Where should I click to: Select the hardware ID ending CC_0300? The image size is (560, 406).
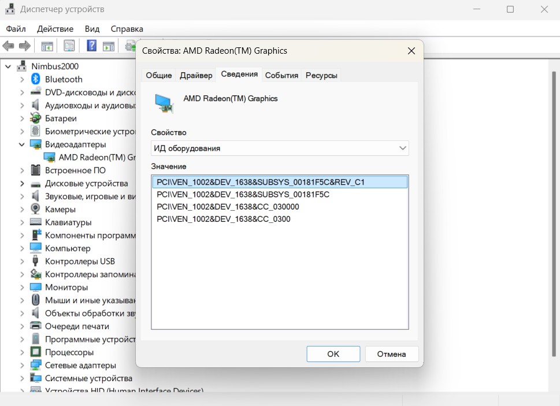tap(223, 219)
